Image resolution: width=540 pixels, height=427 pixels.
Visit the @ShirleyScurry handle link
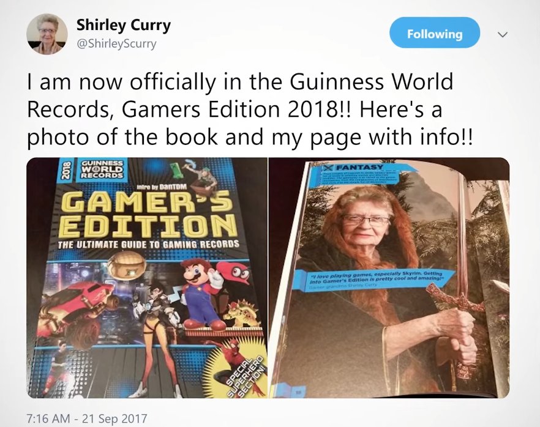(116, 44)
